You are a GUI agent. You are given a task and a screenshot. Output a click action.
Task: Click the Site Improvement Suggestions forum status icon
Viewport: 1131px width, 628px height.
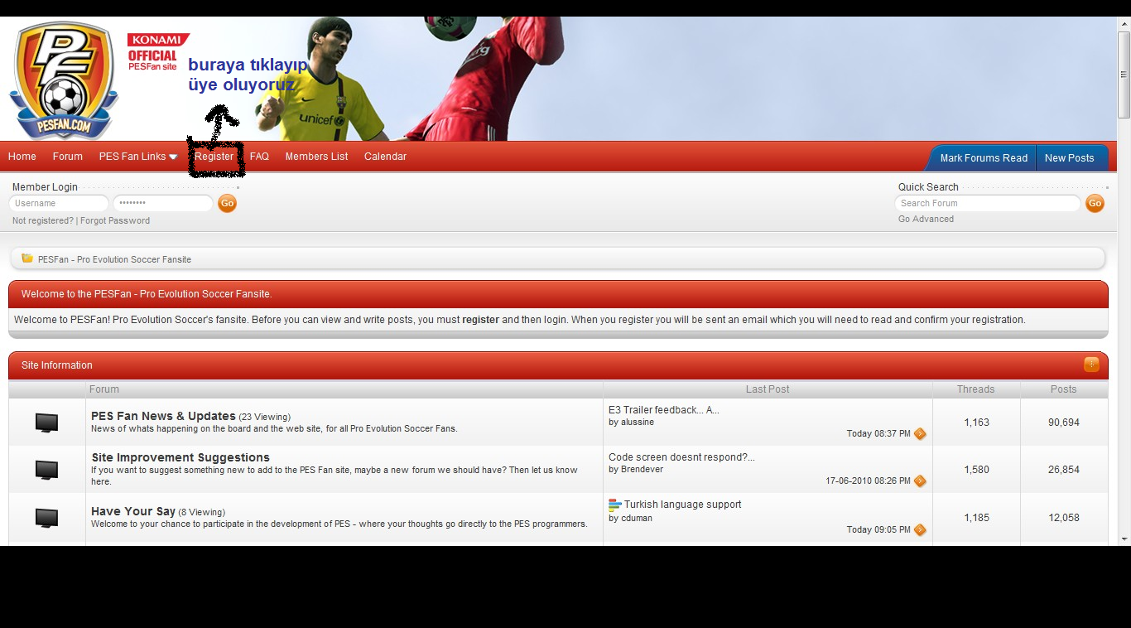pyautogui.click(x=47, y=470)
